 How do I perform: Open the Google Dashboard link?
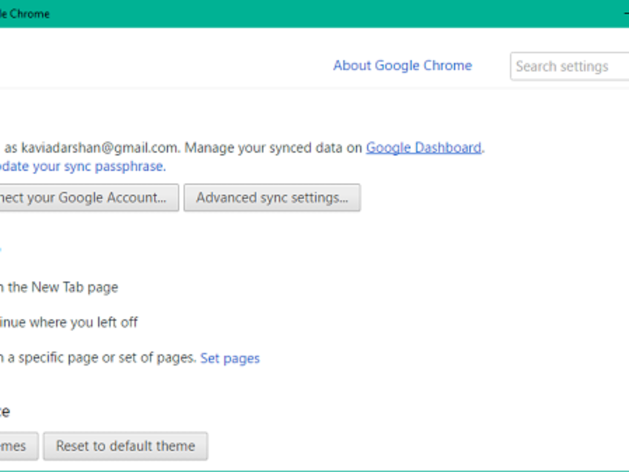click(x=424, y=148)
